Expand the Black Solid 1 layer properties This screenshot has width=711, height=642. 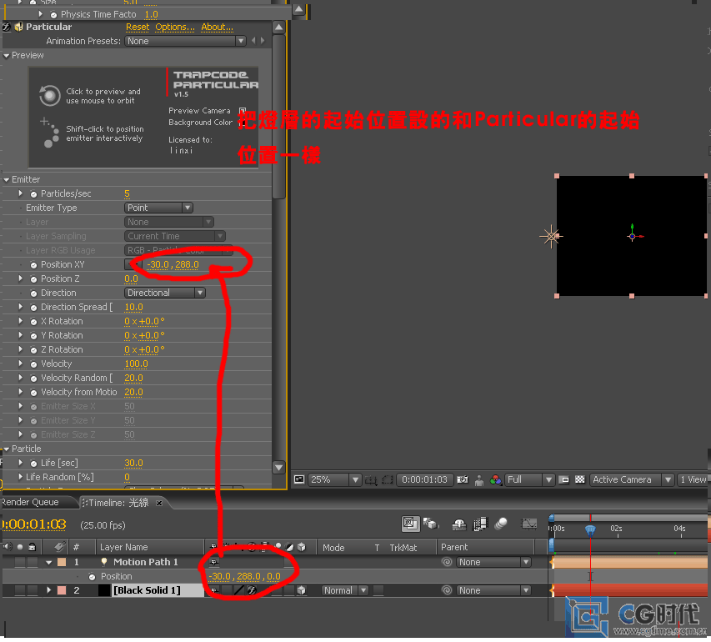(48, 590)
